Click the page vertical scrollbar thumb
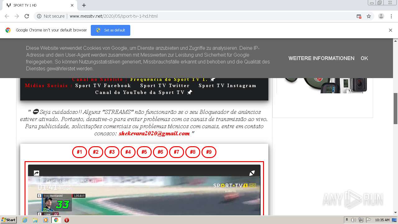This screenshot has height=224, width=398. (396, 109)
